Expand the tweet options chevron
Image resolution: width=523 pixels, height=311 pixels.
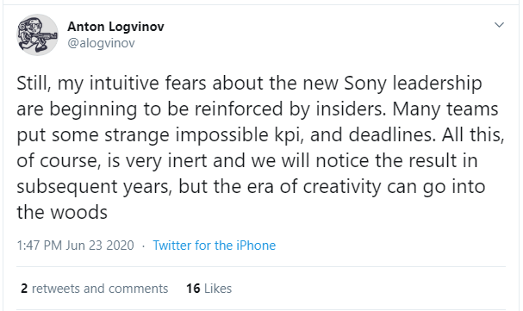click(499, 25)
